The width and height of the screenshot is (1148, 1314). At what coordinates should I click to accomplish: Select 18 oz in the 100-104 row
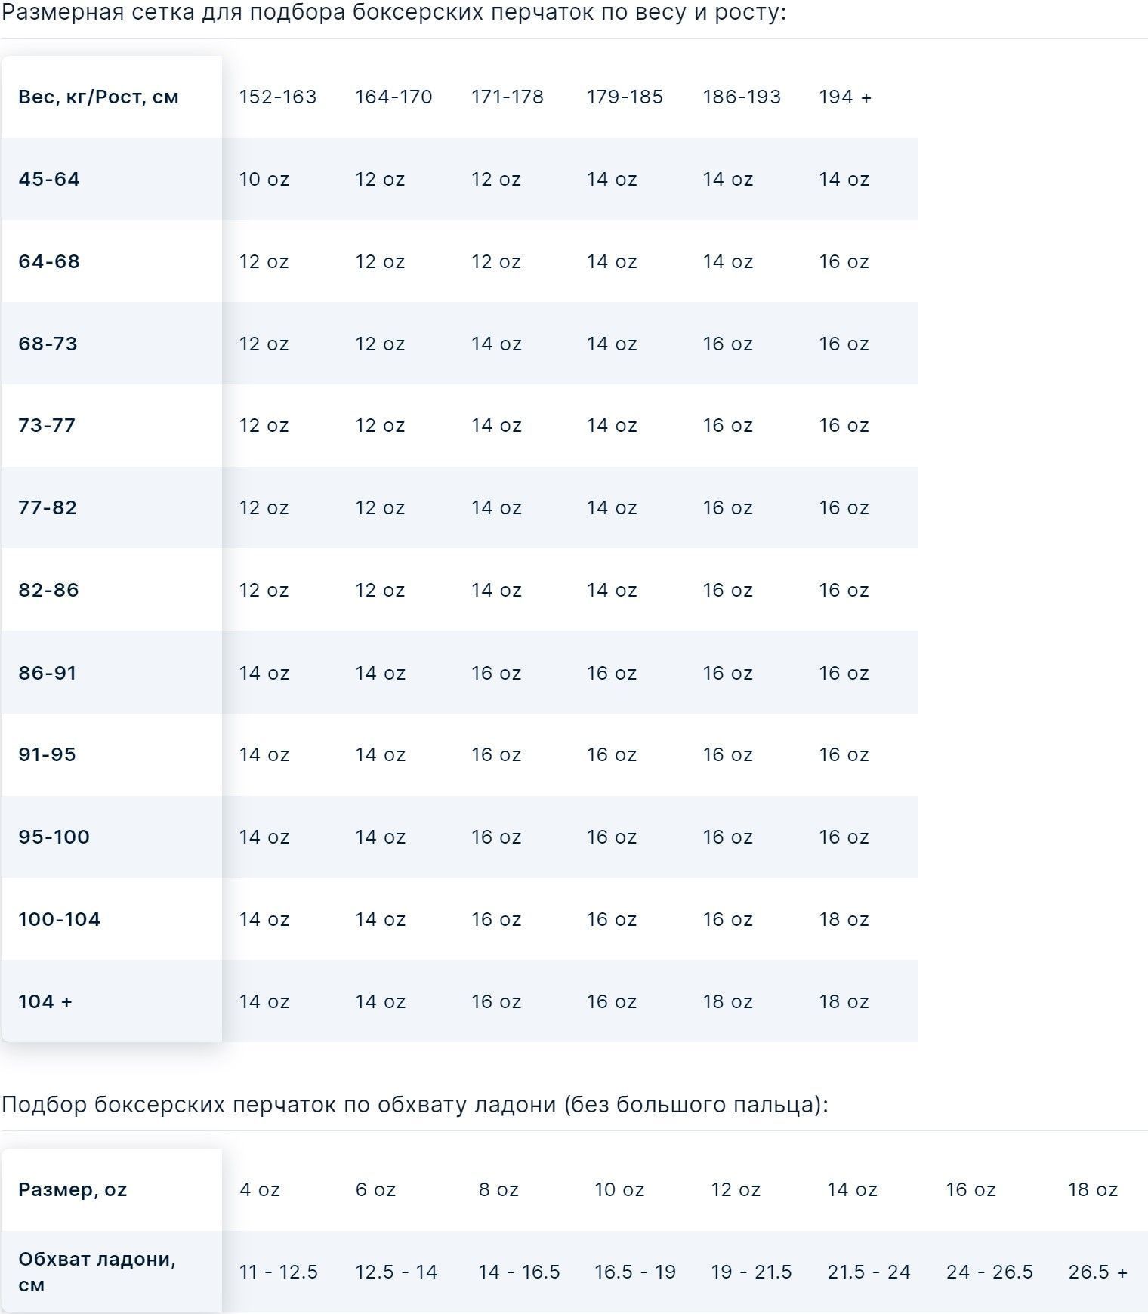coord(844,920)
